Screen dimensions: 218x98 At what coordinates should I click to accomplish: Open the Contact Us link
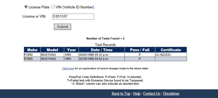coord(152,94)
